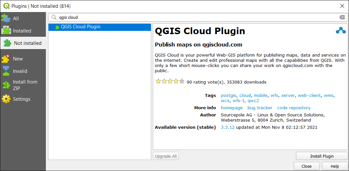Click the server tag link
349x171 pixels.
[288, 95]
